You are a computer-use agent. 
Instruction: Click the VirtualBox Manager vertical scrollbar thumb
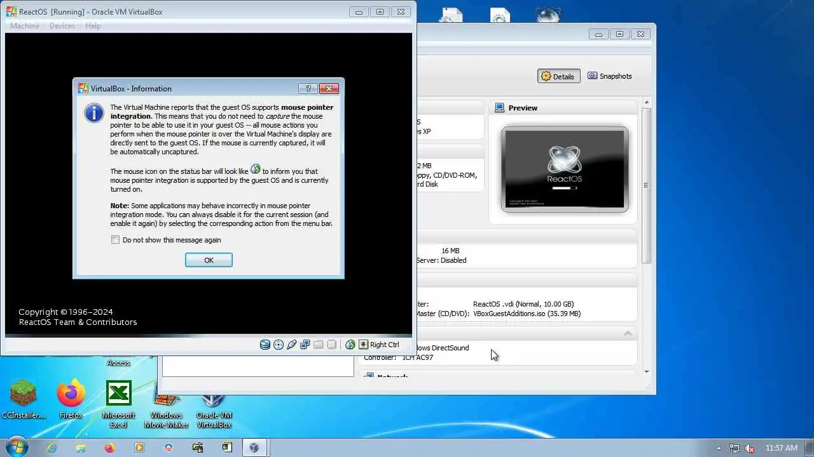[647, 185]
